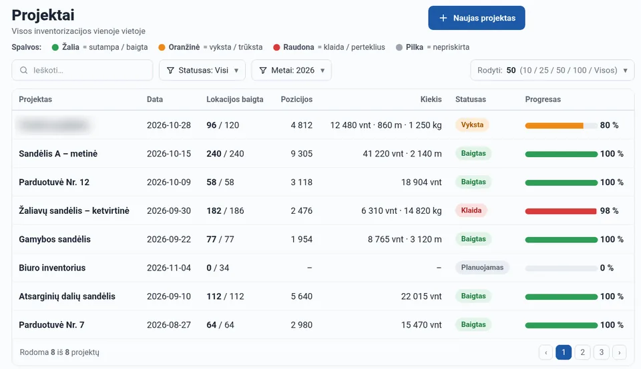This screenshot has height=369, width=641.
Task: Click positions value 5 640
Action: pyautogui.click(x=302, y=296)
